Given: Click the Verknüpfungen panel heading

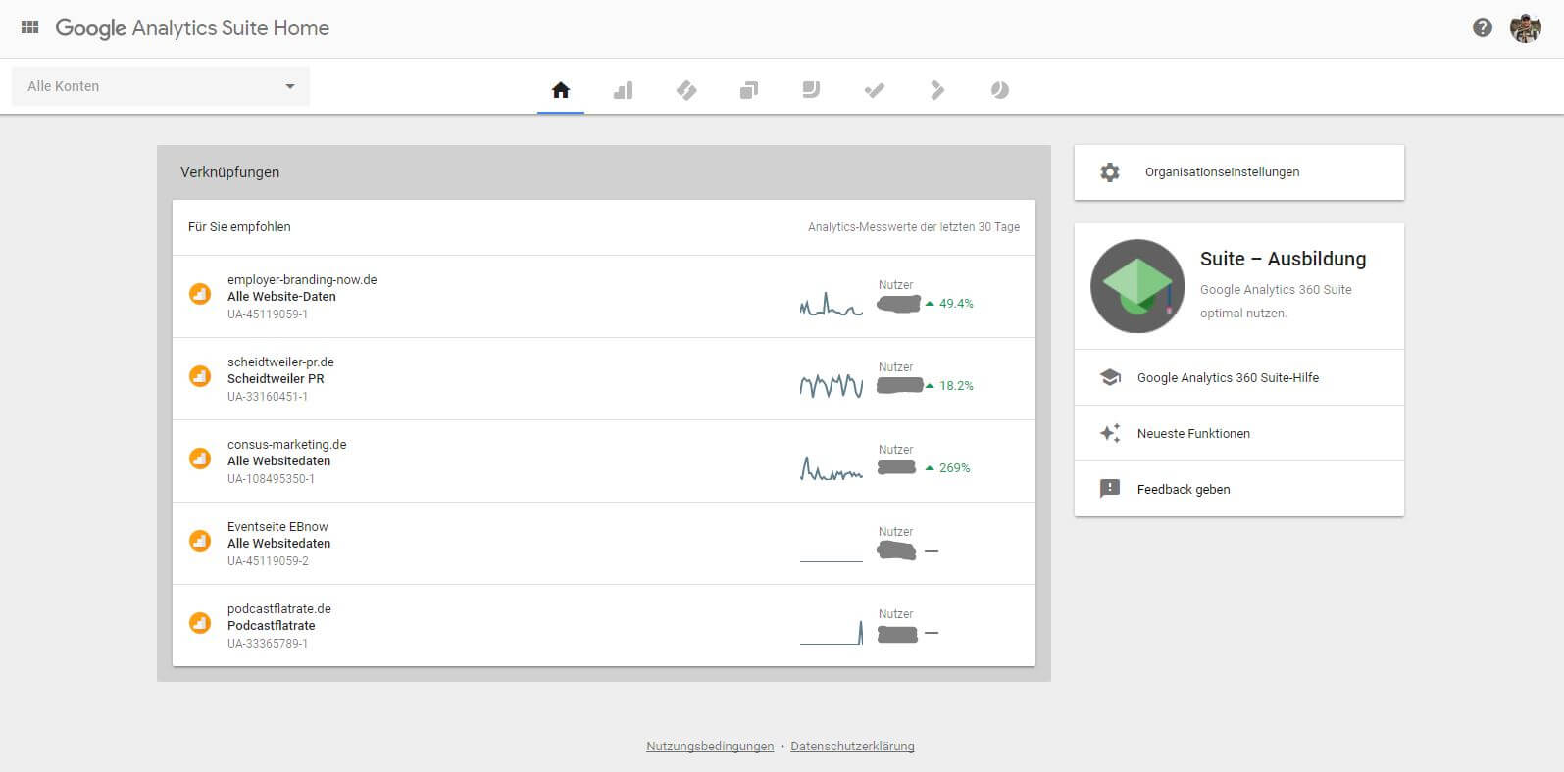Looking at the screenshot, I should (x=230, y=172).
